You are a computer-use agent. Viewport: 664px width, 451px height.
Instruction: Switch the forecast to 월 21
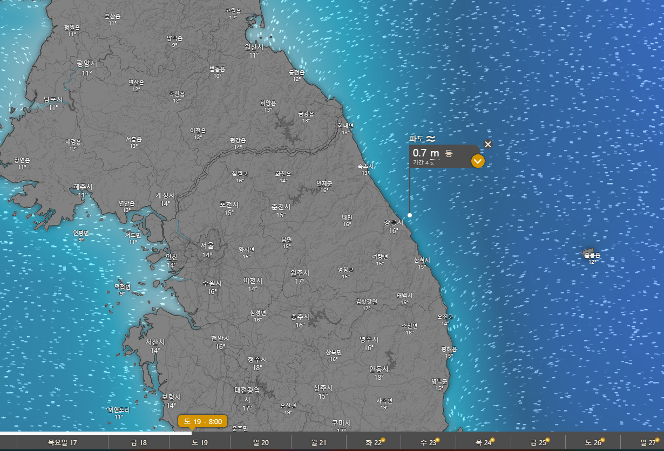point(319,443)
